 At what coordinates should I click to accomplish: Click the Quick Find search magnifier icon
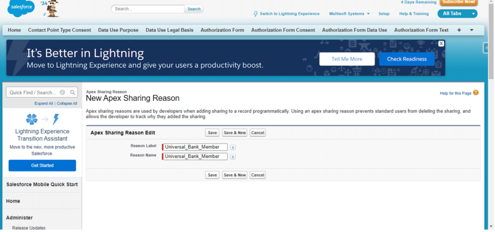tap(73, 93)
